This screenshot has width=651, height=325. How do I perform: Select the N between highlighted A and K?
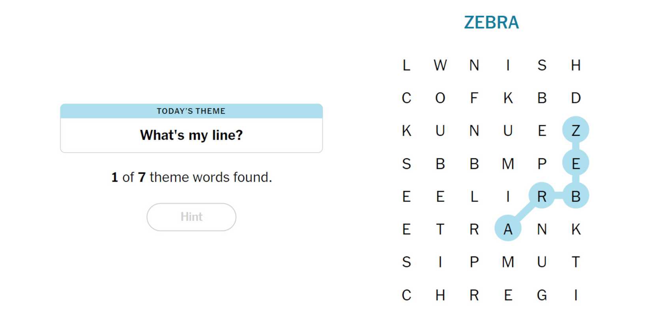point(542,229)
